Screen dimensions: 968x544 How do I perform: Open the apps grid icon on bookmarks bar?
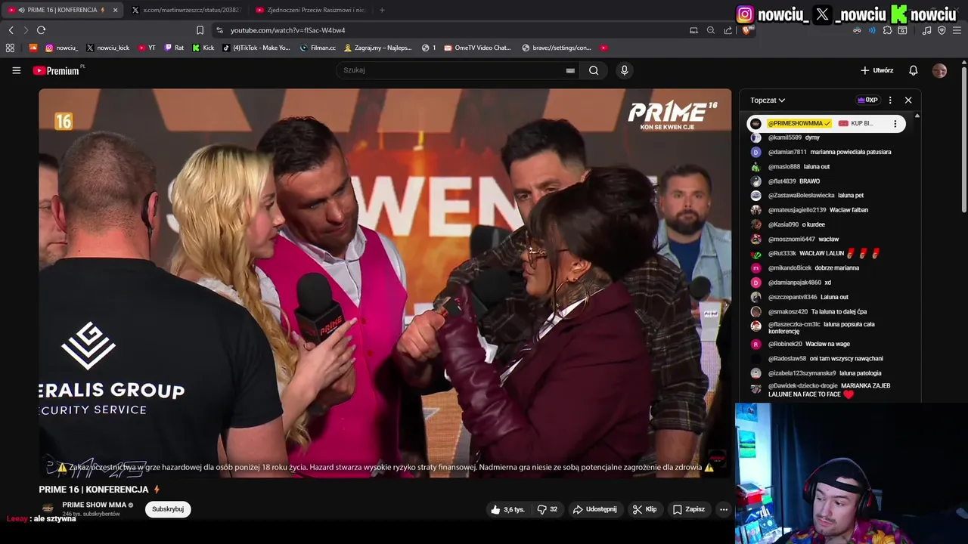[10, 48]
